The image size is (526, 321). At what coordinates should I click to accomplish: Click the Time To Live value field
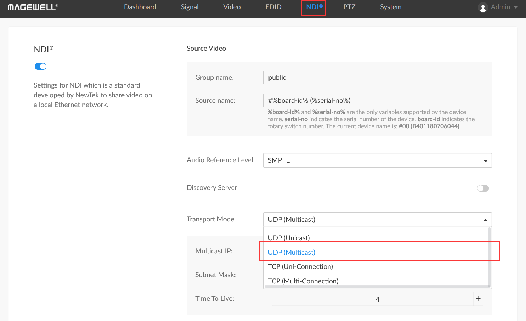click(x=378, y=299)
